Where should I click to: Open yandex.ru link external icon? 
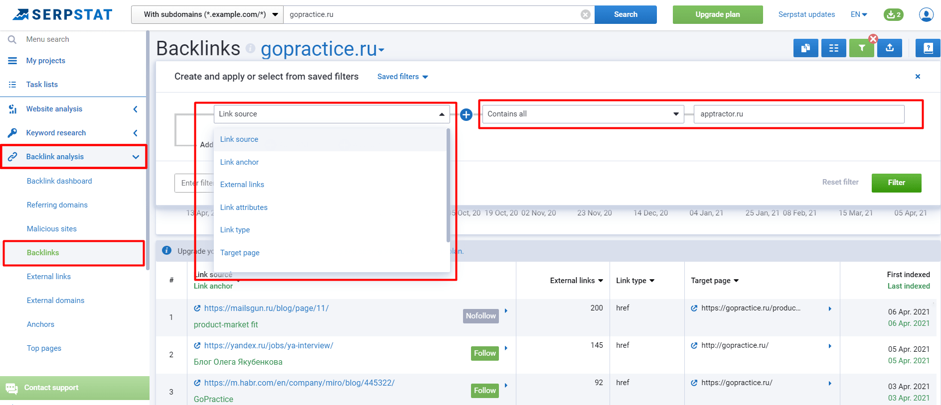[x=197, y=346]
